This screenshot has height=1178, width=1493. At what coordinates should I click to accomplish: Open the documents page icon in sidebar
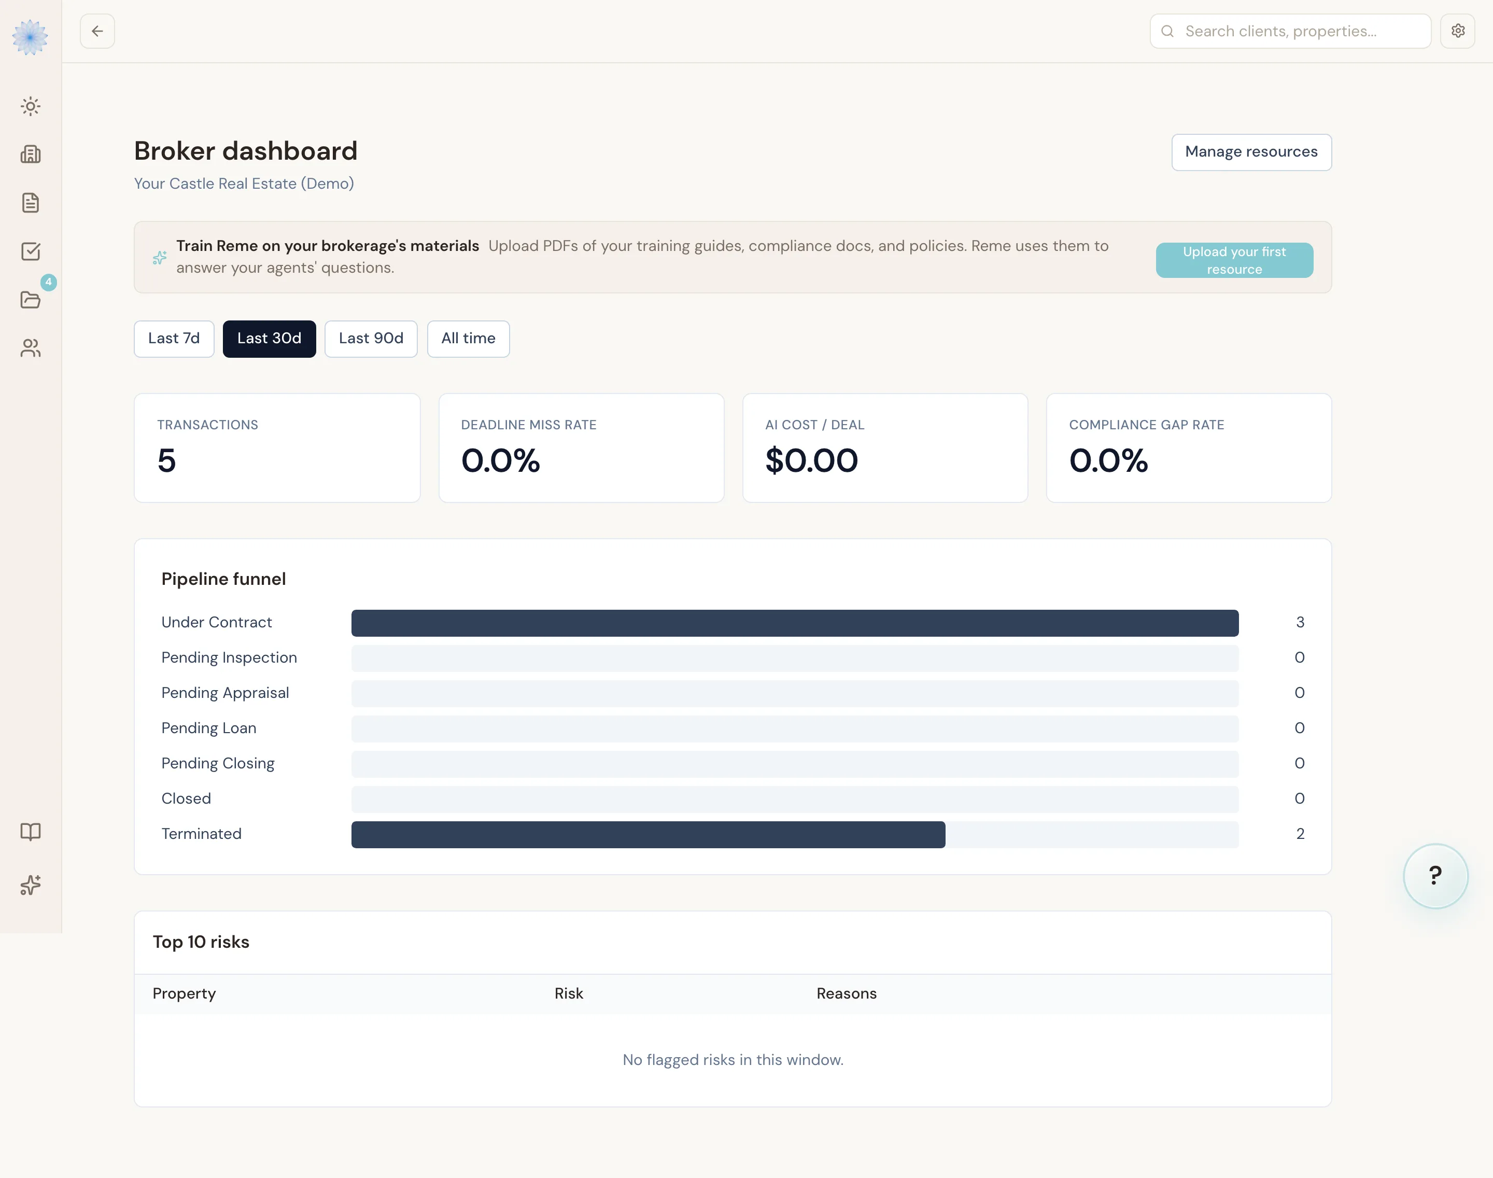pos(31,203)
